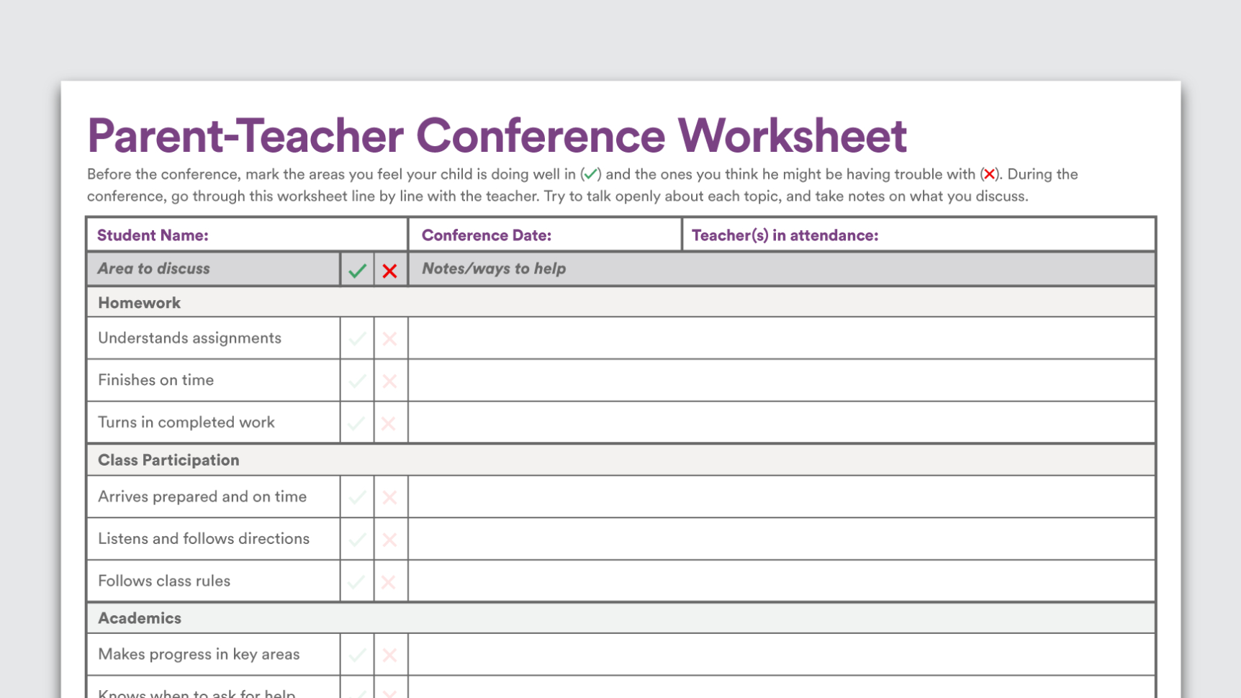
Task: Click the Parent-Teacher Conference Worksheet title
Action: [x=497, y=135]
